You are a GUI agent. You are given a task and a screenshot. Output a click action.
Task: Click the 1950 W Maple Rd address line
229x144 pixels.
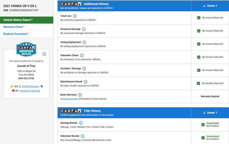click(26, 71)
